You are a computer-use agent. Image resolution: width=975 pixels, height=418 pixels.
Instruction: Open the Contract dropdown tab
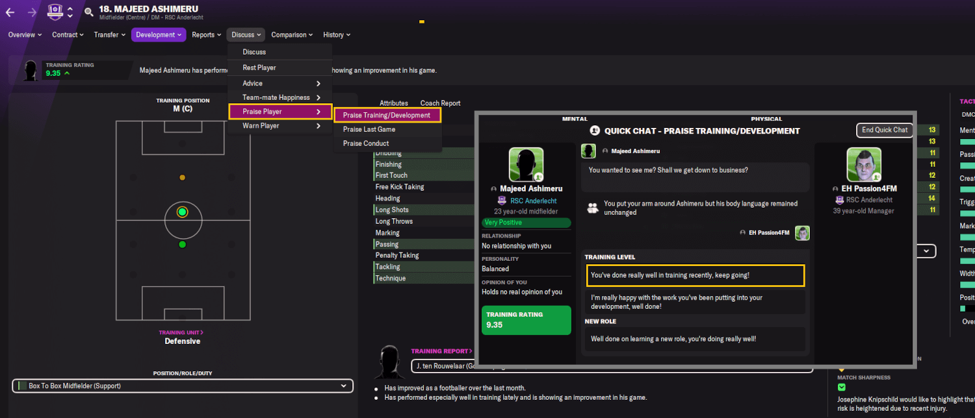coord(68,35)
